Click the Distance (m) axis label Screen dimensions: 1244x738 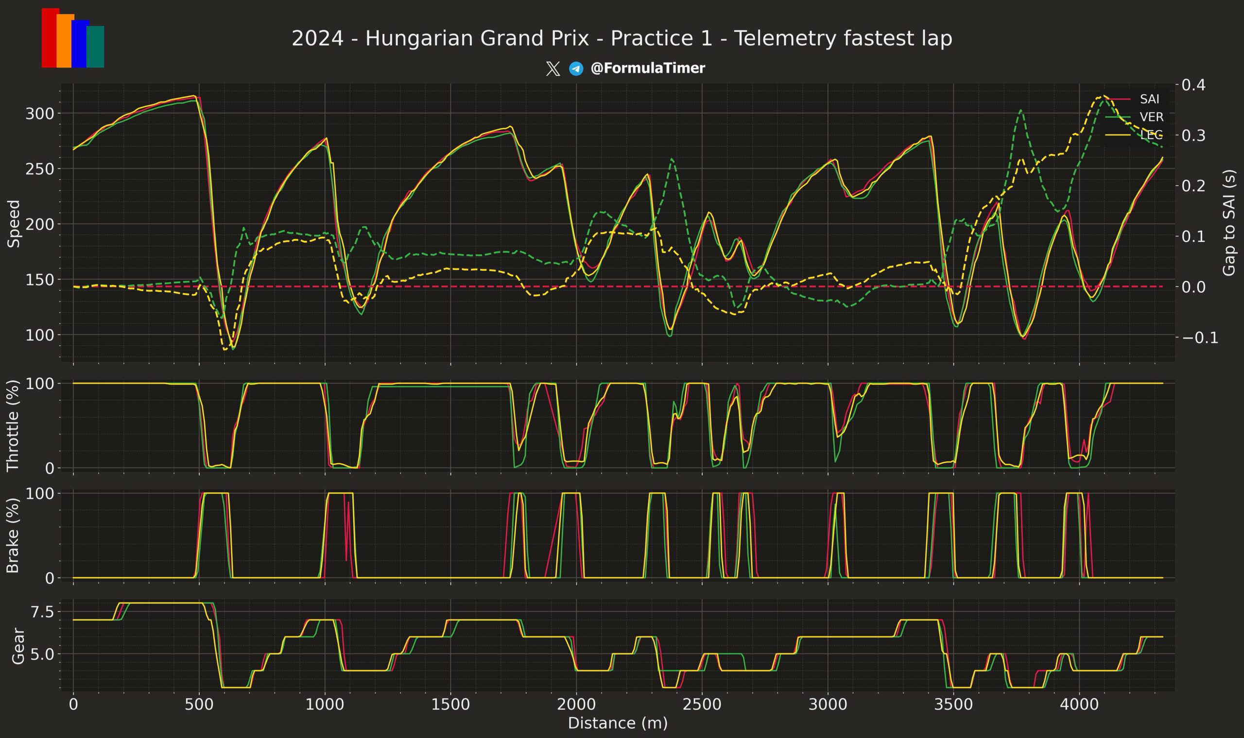click(x=618, y=723)
